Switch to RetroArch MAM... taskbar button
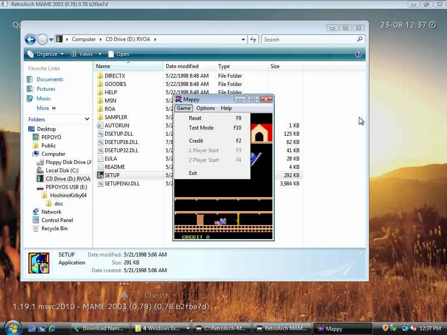This screenshot has width=447, height=335. 282,328
